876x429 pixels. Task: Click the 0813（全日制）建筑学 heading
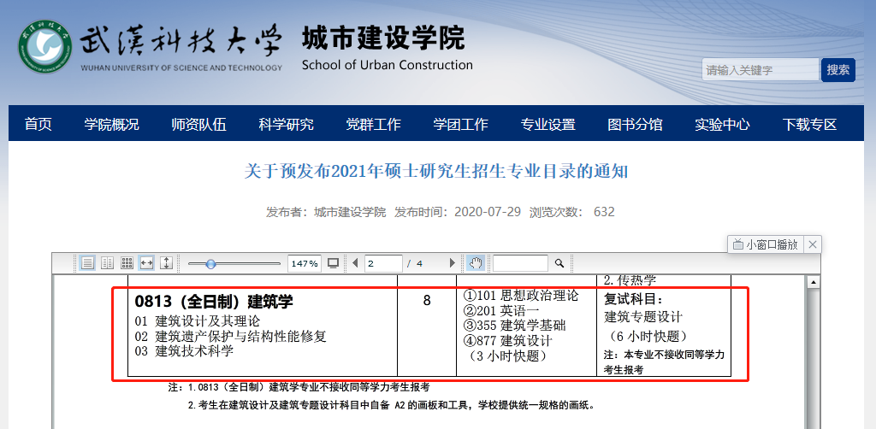[214, 302]
